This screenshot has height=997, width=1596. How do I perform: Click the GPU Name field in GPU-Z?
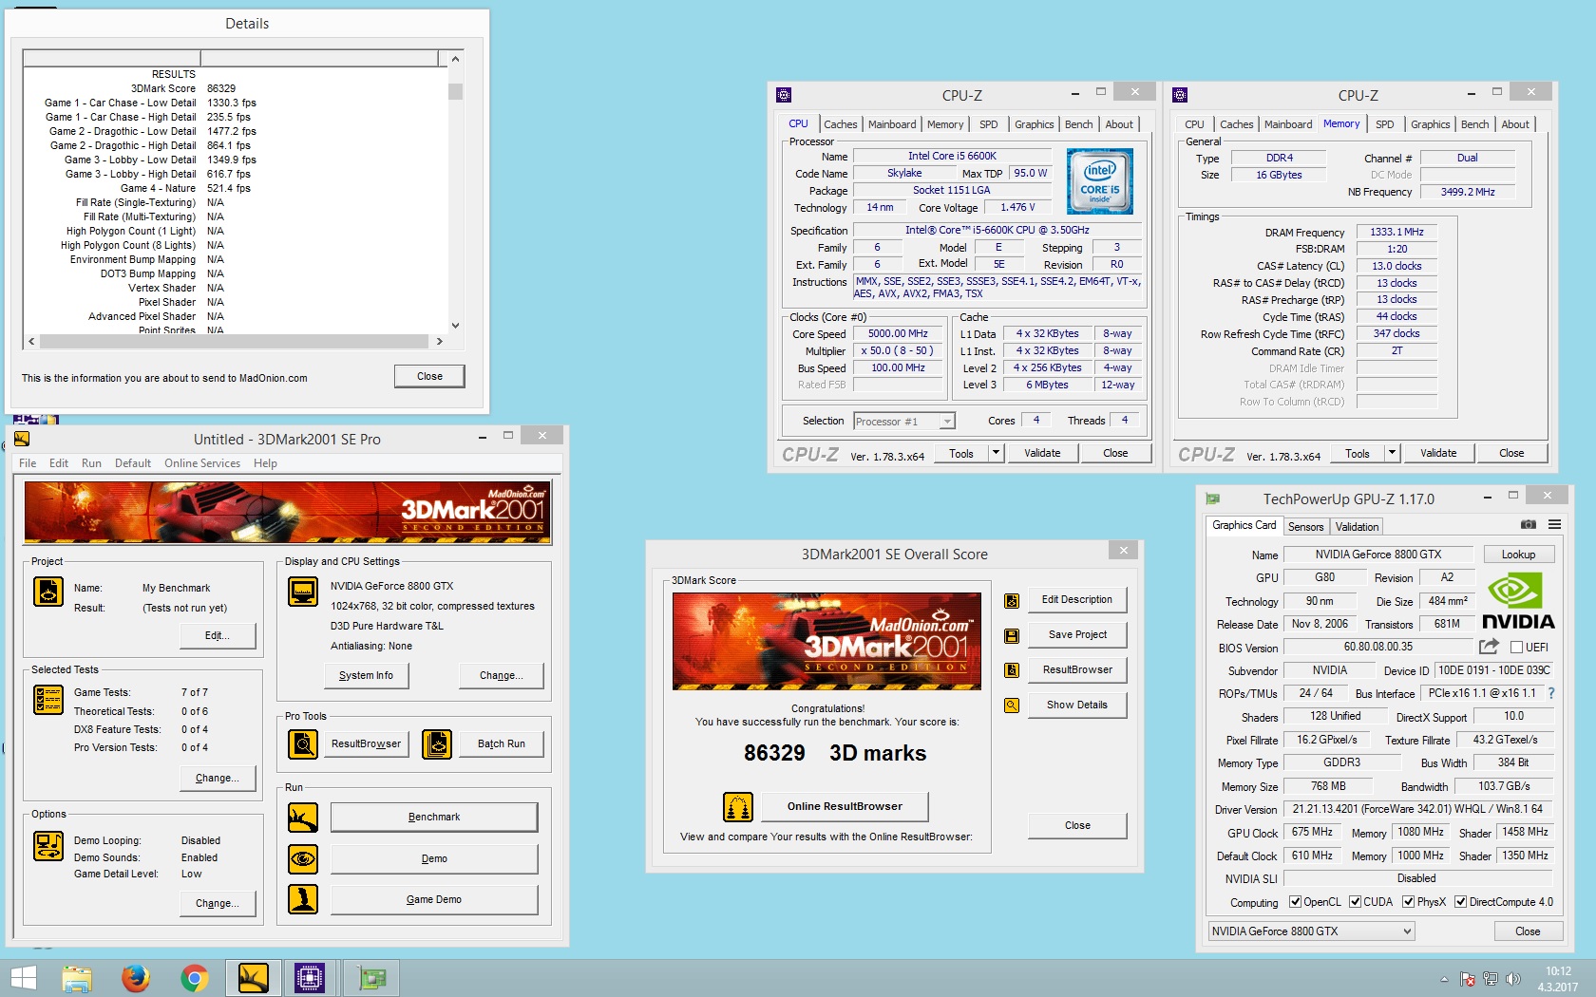[x=1377, y=555]
